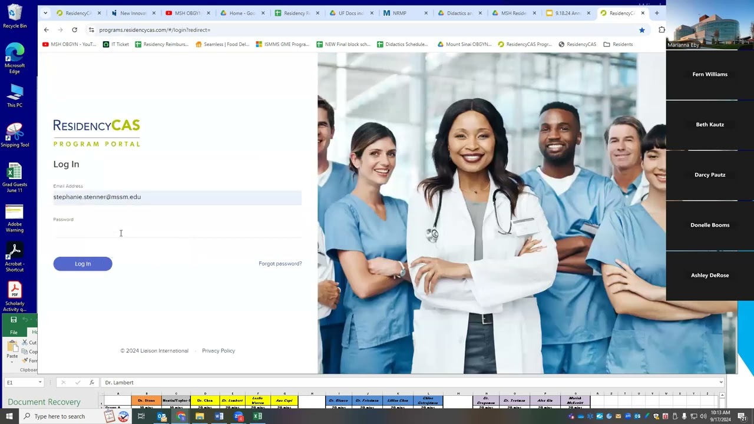The image size is (754, 424).
Task: Switch to the MSH OBGYN YouTube tab
Action: pyautogui.click(x=187, y=13)
